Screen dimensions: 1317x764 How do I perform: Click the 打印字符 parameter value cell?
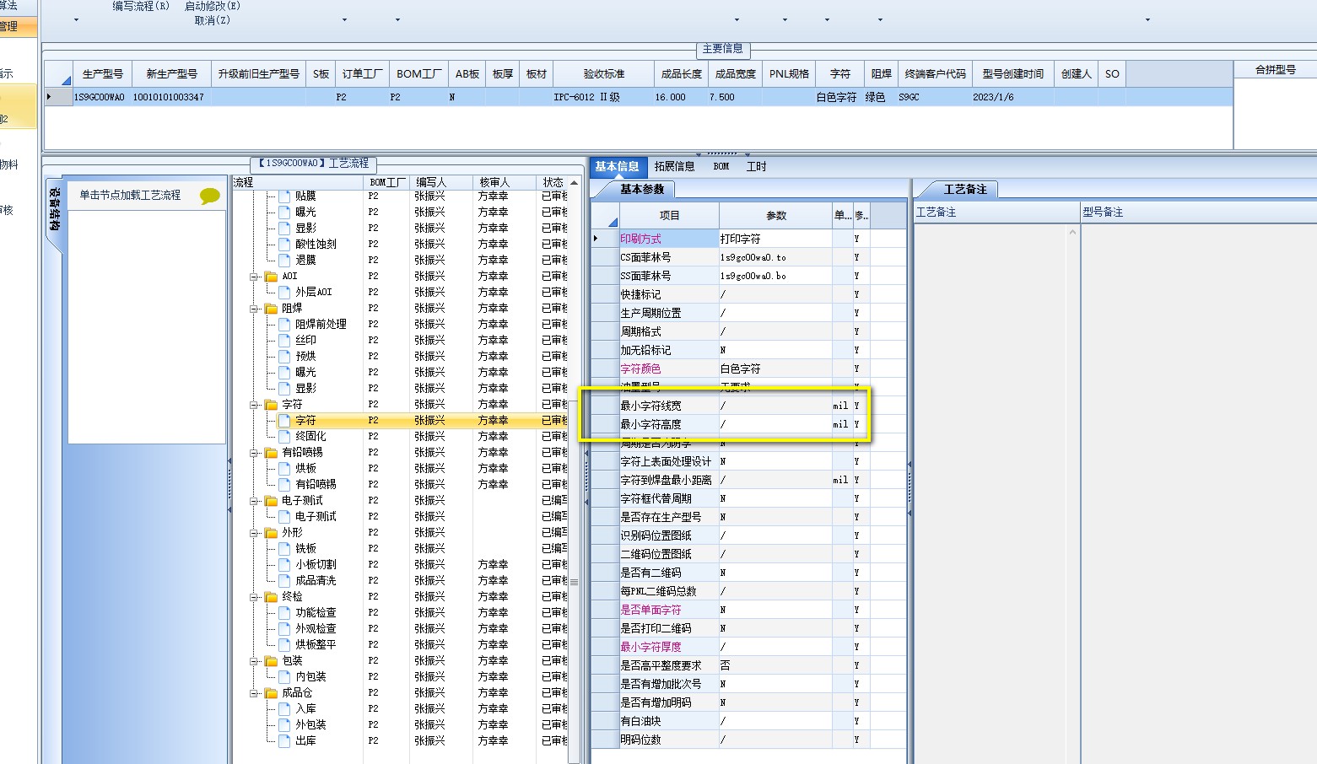[775, 239]
